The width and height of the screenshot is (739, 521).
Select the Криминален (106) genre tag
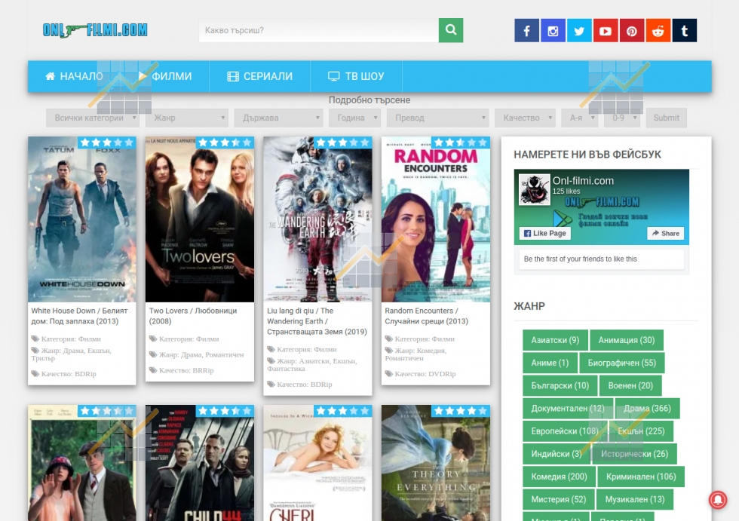tap(641, 477)
